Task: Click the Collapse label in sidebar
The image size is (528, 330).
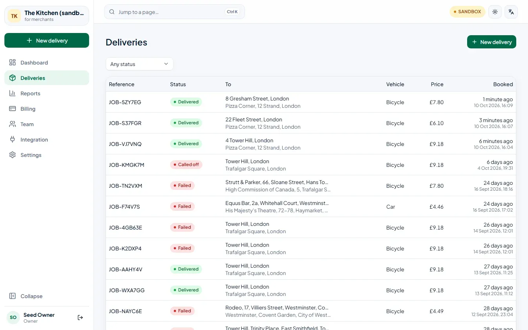Action: click(32, 296)
